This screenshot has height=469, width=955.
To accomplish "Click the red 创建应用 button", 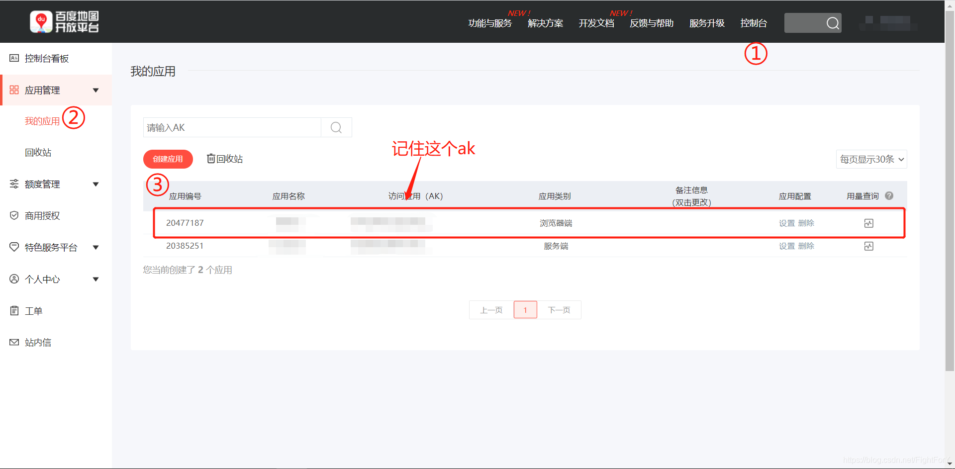I will [x=168, y=159].
